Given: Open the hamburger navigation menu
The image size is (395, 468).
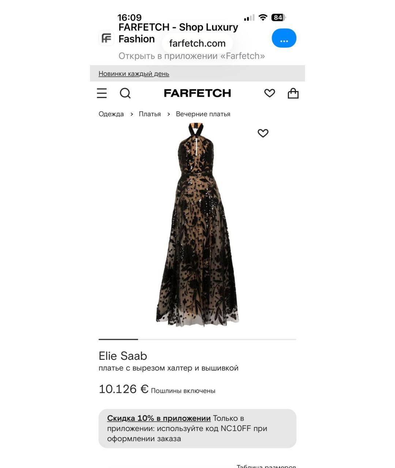Looking at the screenshot, I should pos(102,93).
